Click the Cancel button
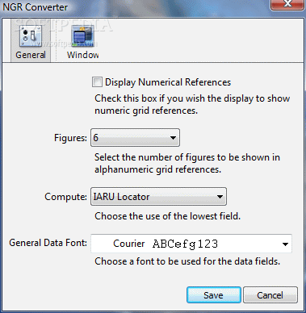Image resolution: width=306 pixels, height=313 pixels. (270, 295)
